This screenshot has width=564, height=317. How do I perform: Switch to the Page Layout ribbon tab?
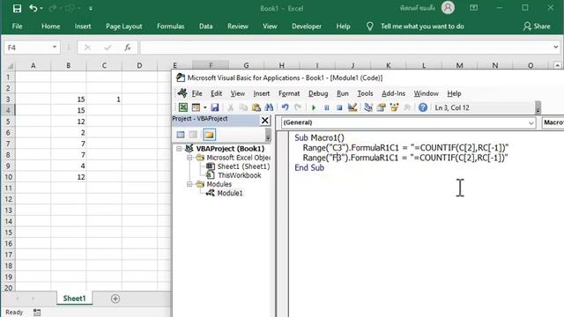(x=123, y=26)
